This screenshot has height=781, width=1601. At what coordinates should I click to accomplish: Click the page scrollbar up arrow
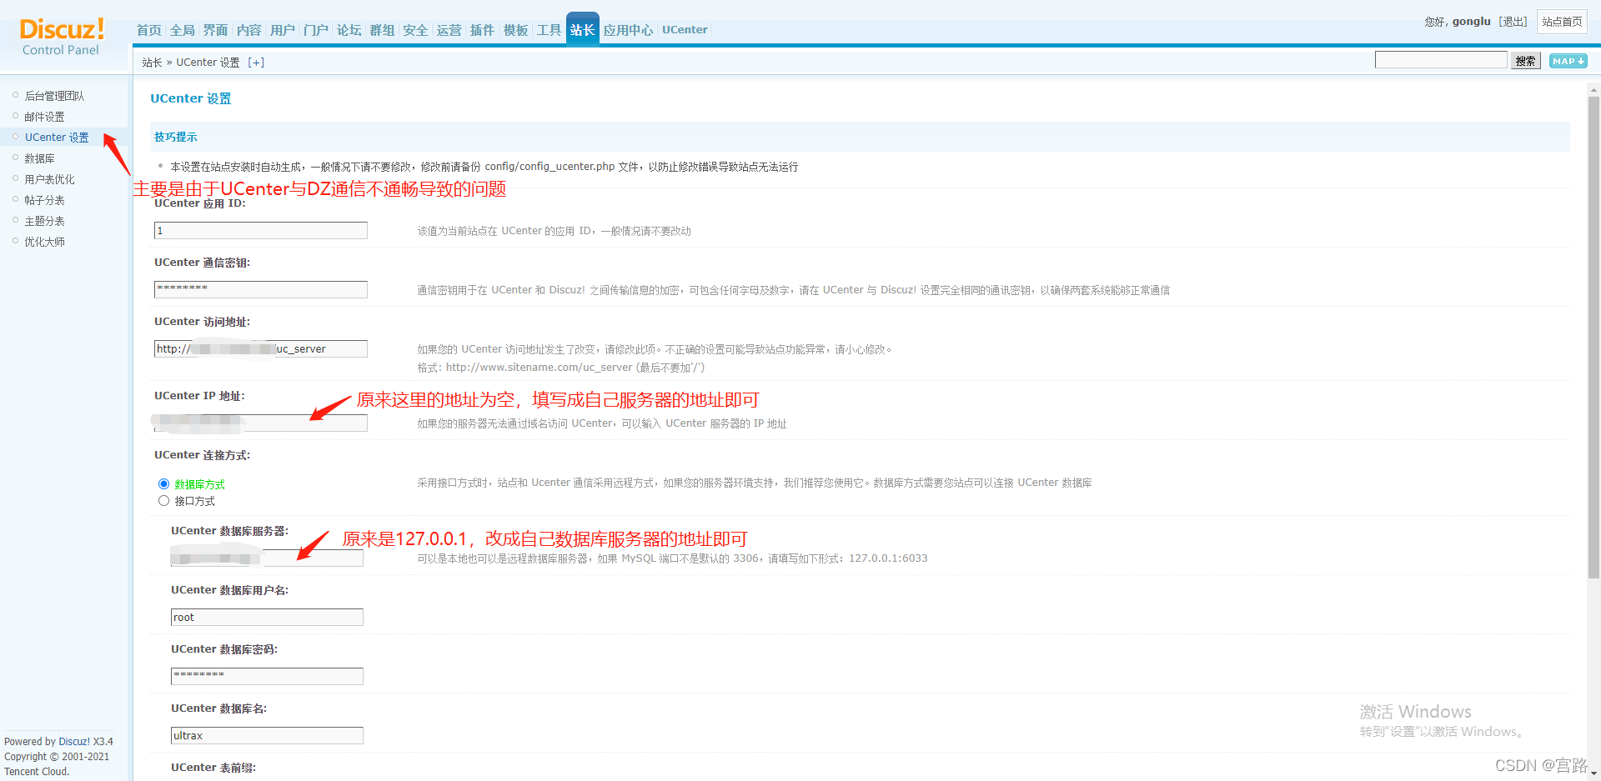pyautogui.click(x=1593, y=88)
